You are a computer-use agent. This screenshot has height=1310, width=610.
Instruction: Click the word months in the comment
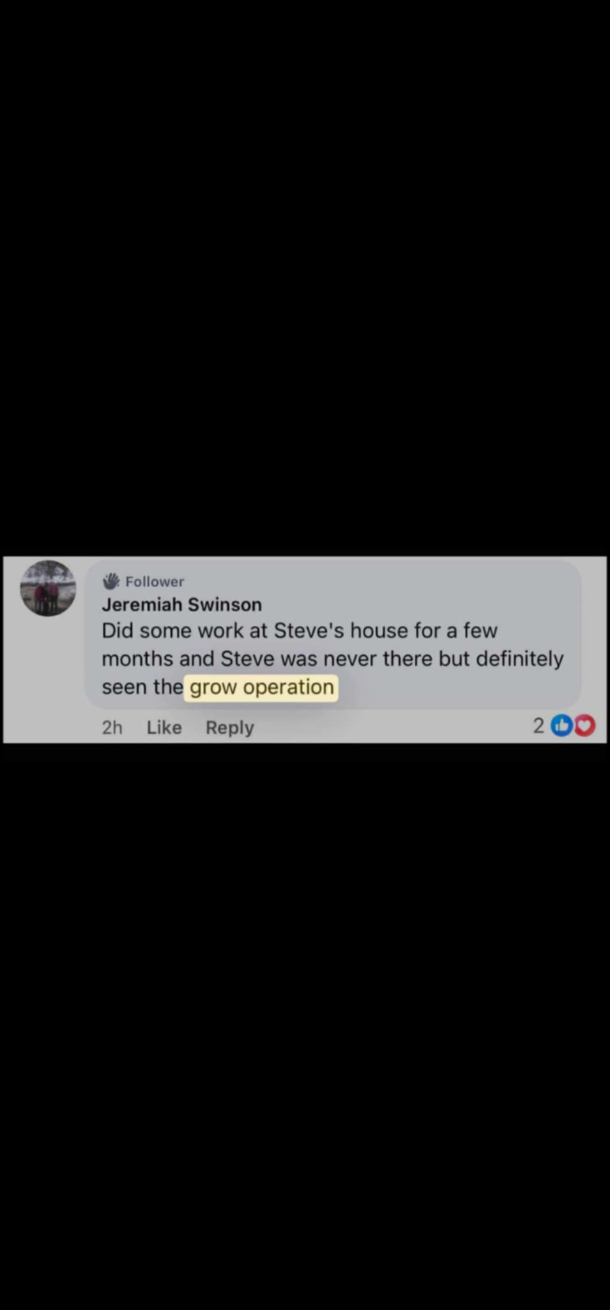(x=137, y=659)
